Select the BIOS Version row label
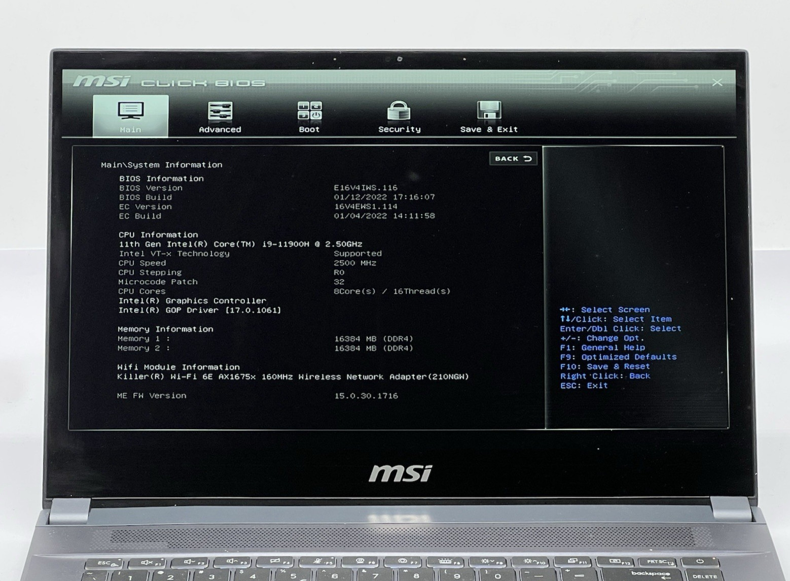This screenshot has width=790, height=581. pos(151,188)
